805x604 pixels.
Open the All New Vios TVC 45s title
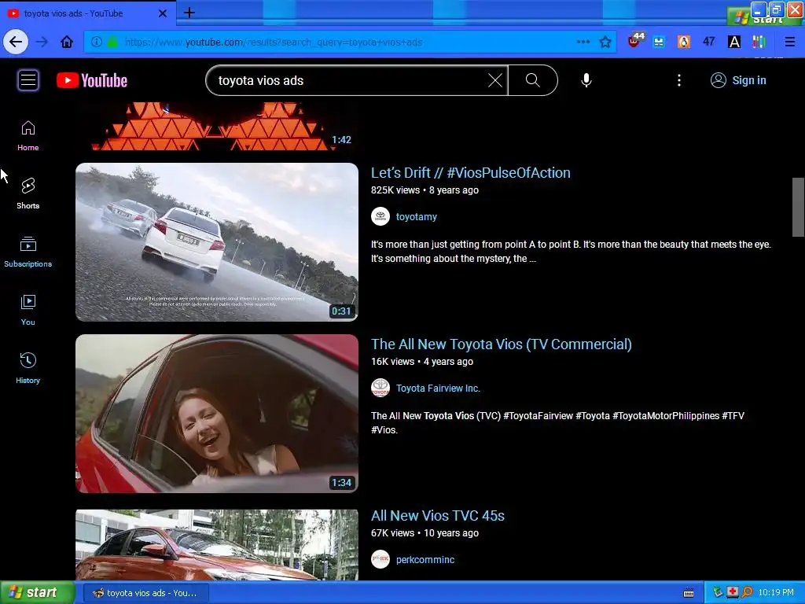pyautogui.click(x=438, y=516)
